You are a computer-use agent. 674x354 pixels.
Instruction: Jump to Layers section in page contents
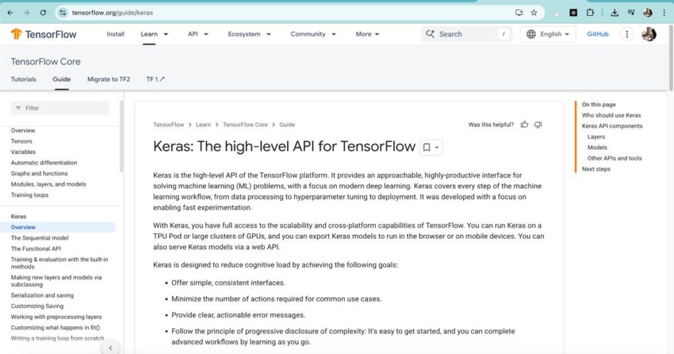pyautogui.click(x=596, y=137)
